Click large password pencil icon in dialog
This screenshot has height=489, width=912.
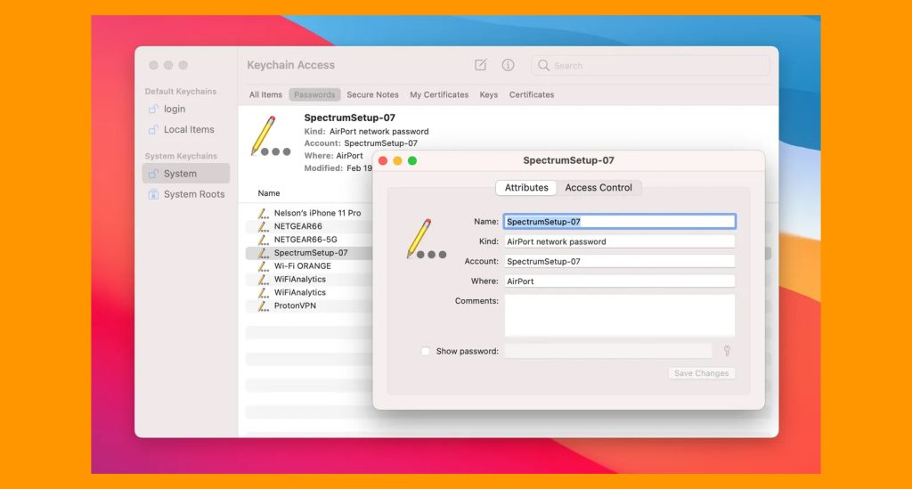427,239
